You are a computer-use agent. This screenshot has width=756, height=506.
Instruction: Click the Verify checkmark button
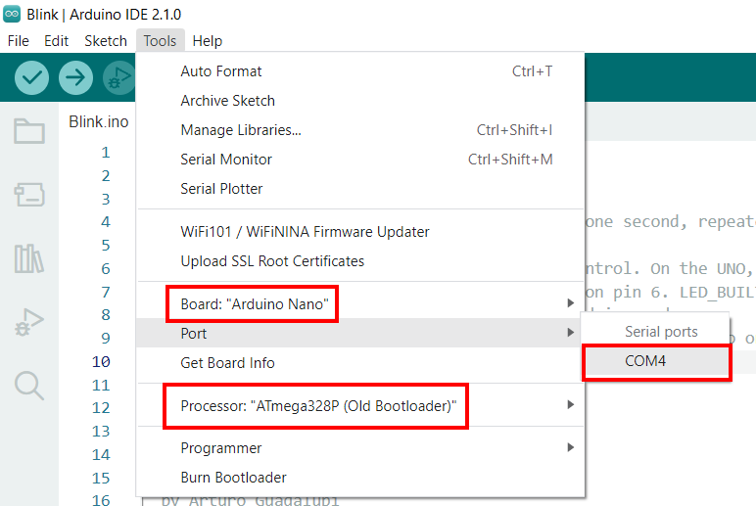click(31, 77)
